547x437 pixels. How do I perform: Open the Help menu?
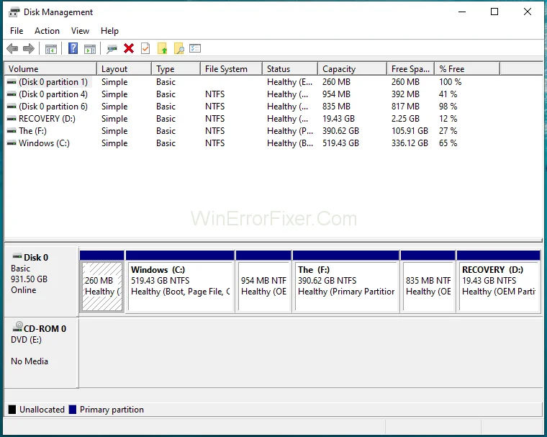point(109,31)
